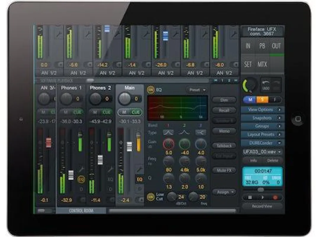Viewport: 316px width, 237px height.
Task: Open the Phones 2 channel settings wrench
Action: click(110, 169)
